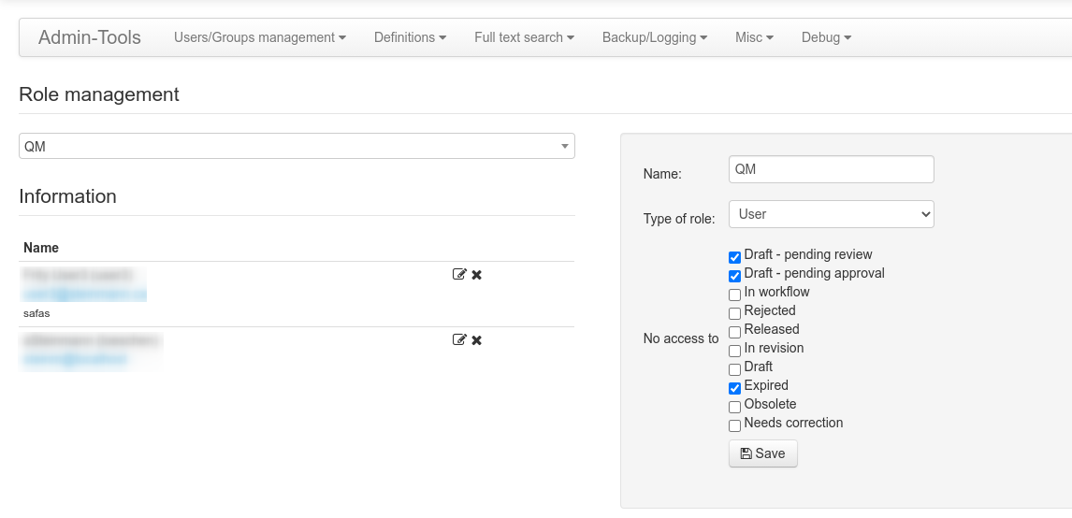Check the Obsolete checkbox
Image resolution: width=1072 pixels, height=518 pixels.
[734, 407]
